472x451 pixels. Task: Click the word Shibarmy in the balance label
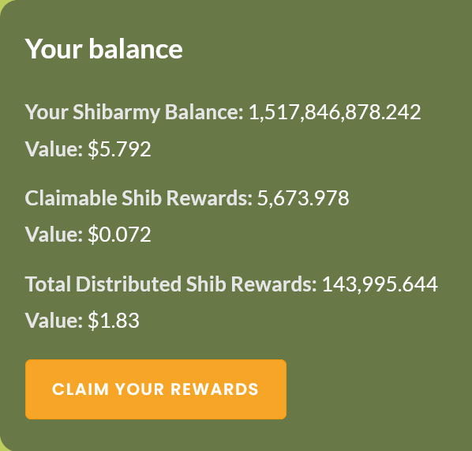tap(117, 112)
